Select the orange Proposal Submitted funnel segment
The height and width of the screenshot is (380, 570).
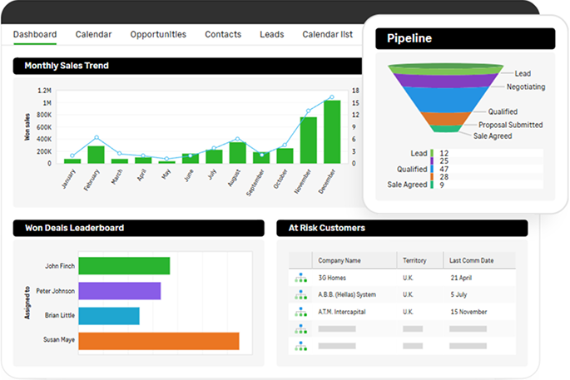click(447, 118)
